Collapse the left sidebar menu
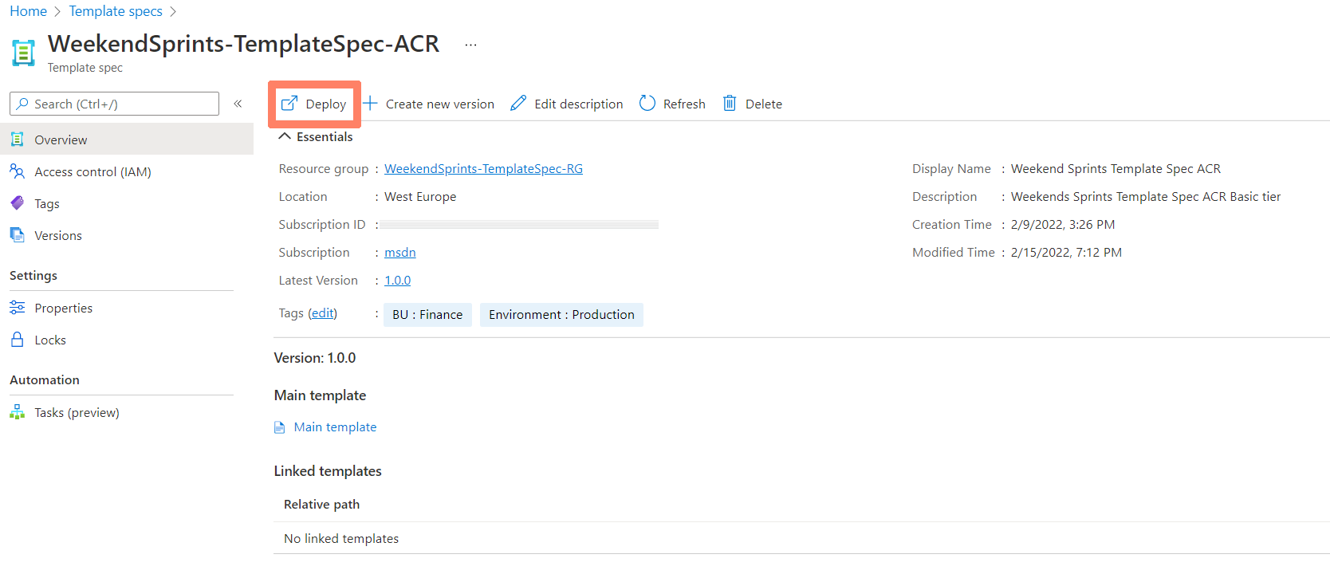The image size is (1330, 574). coord(238,104)
